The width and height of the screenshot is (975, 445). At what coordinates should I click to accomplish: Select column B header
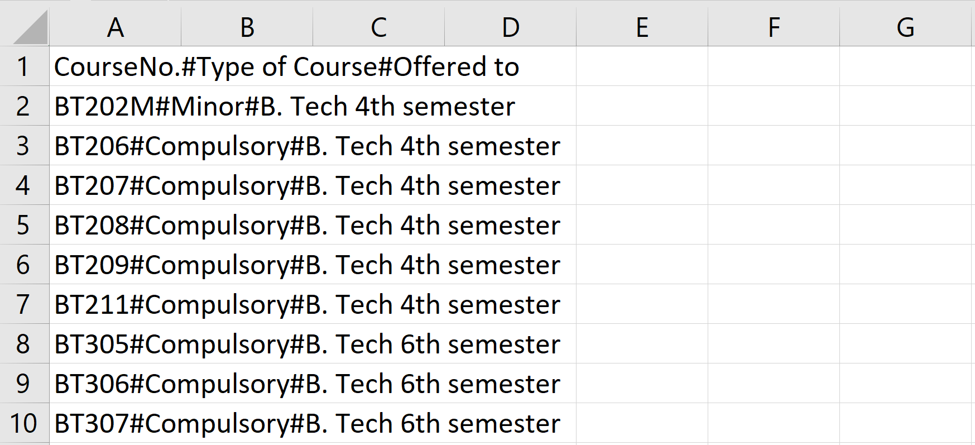click(x=246, y=26)
